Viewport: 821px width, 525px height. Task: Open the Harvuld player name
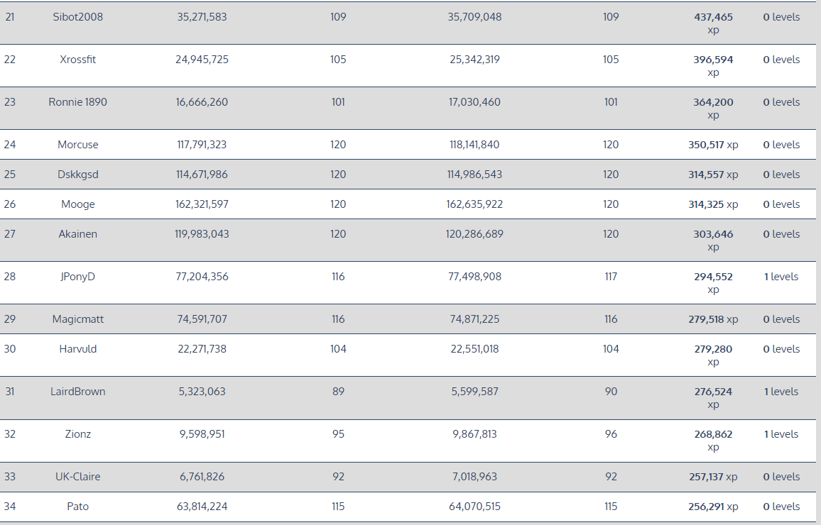[78, 349]
